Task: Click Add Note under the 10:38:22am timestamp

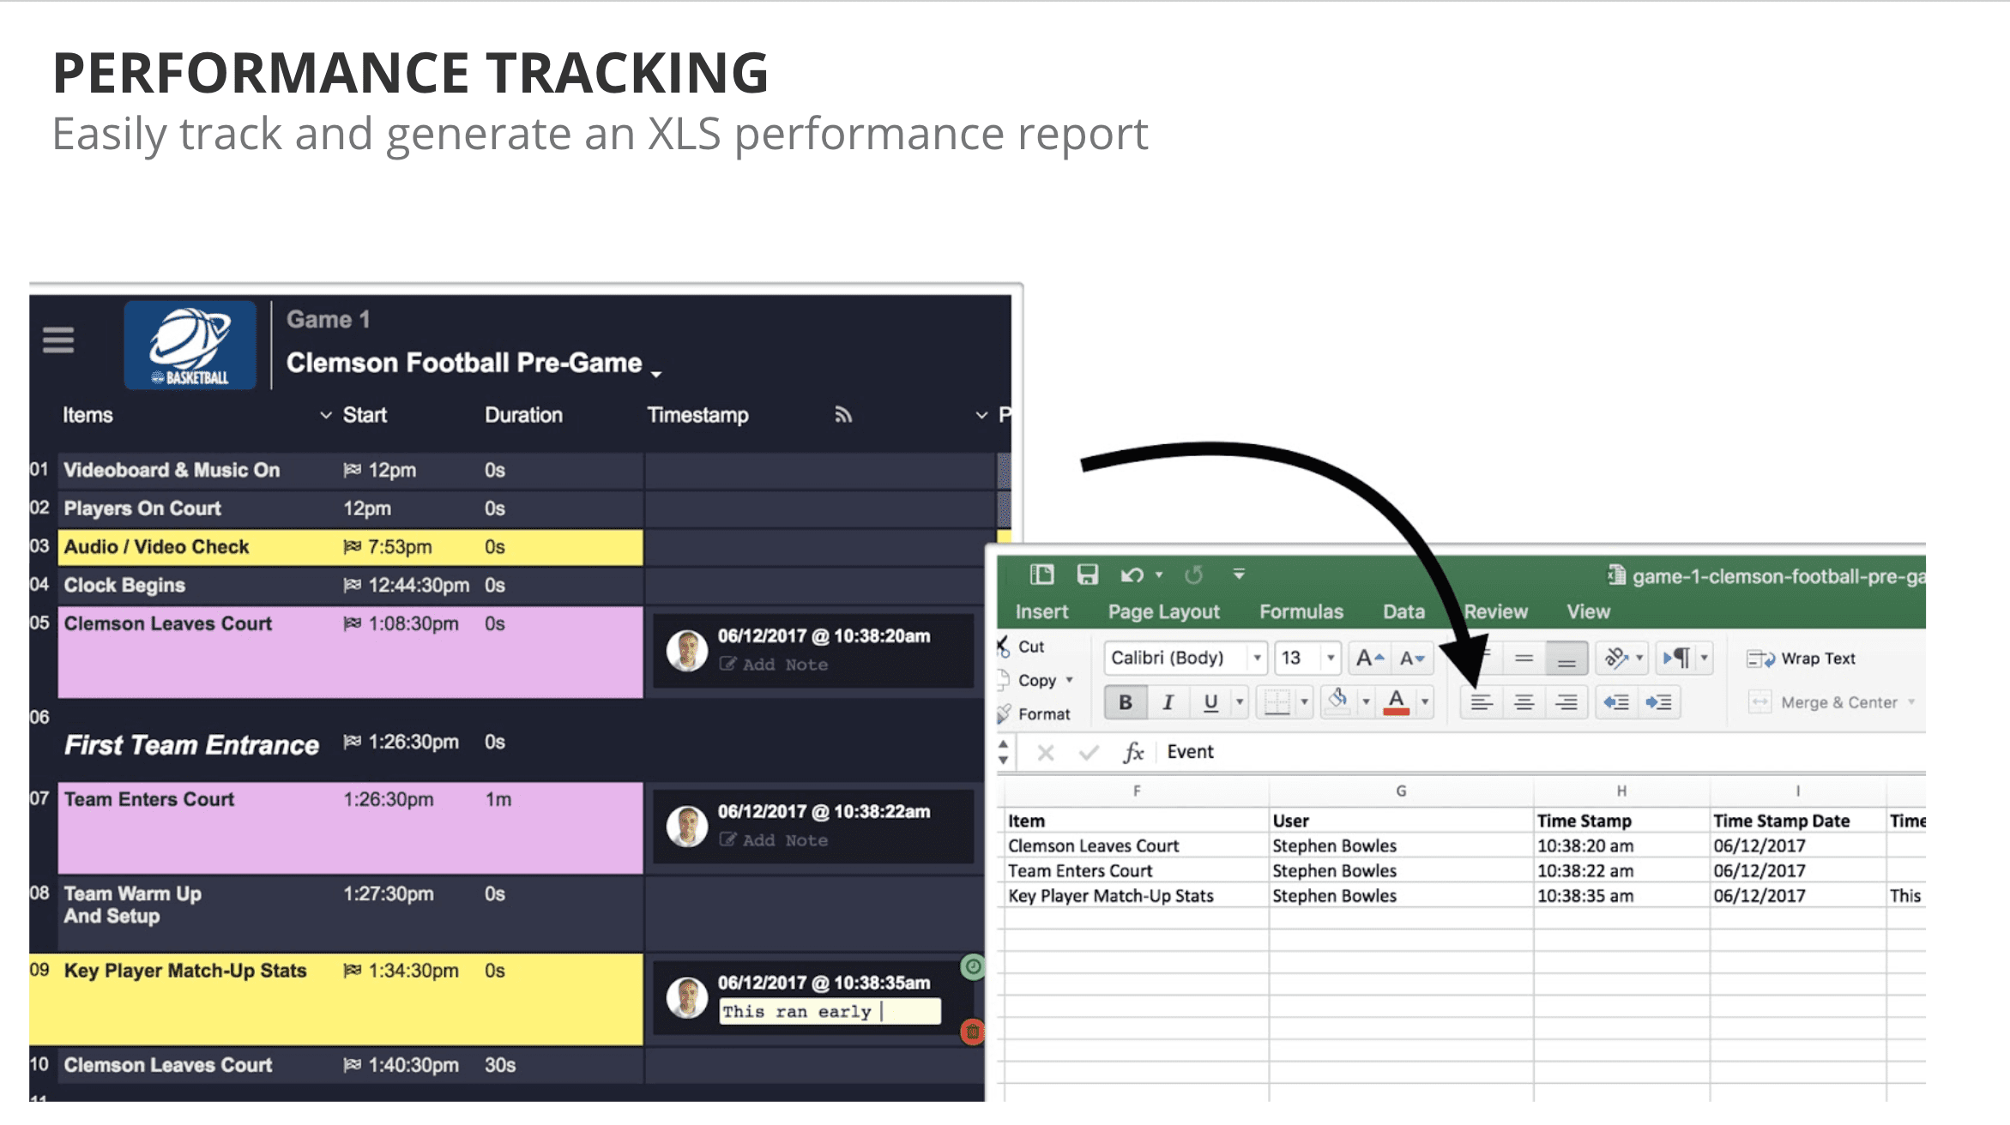Action: point(774,840)
